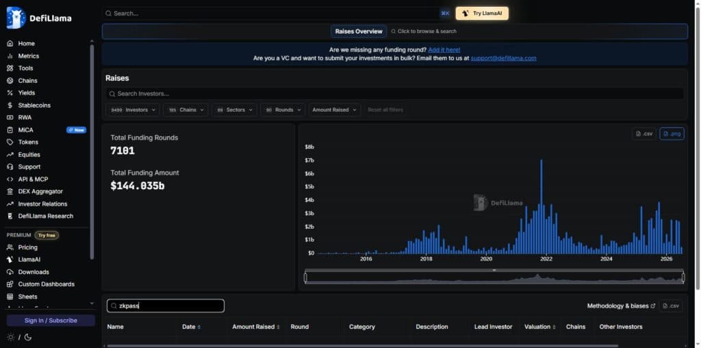Viewport: 701px width, 348px height.
Task: Open Methodology & biases link
Action: 621,306
